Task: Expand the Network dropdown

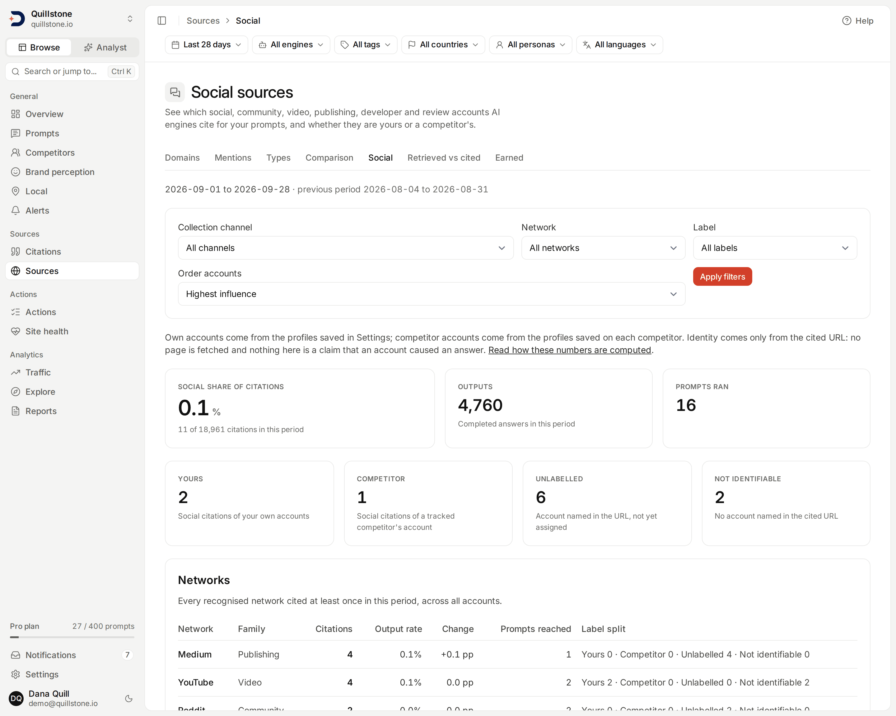Action: [x=603, y=248]
